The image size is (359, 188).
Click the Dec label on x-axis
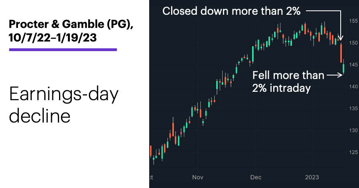(x=256, y=177)
